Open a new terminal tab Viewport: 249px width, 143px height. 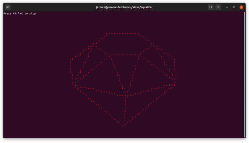7,7
